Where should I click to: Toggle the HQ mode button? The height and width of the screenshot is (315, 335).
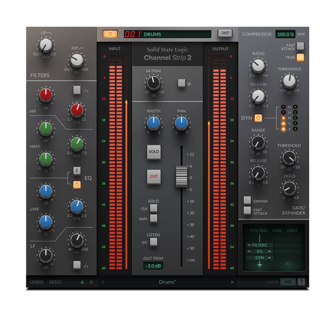click(x=288, y=282)
